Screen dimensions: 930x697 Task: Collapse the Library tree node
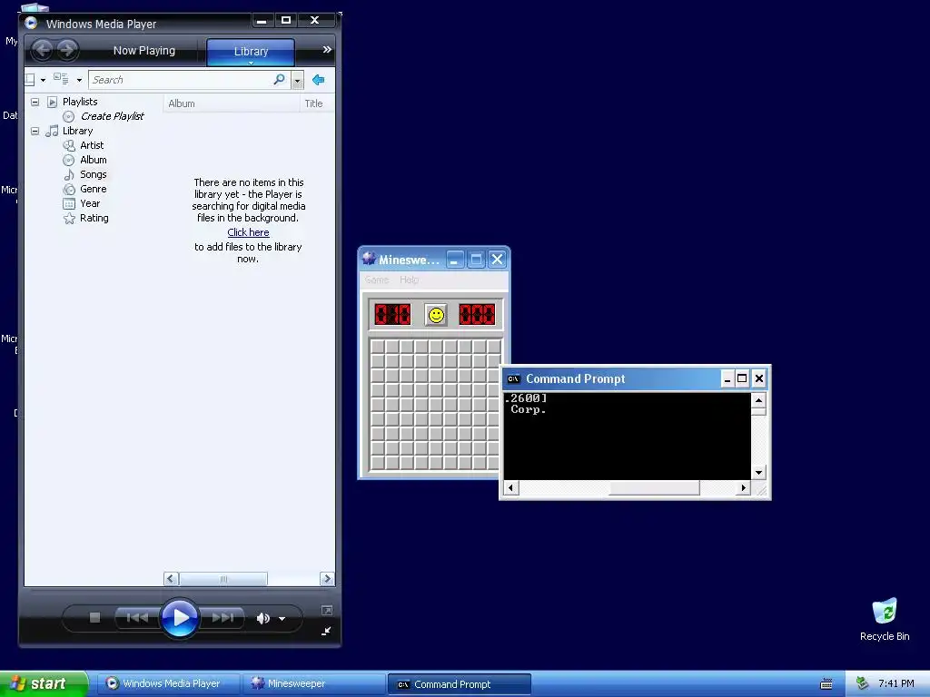click(35, 131)
